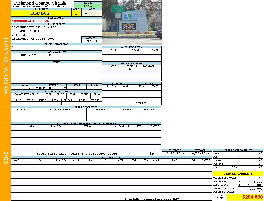Click the SUITE 200 address line
264x201 pixels.
click(20, 35)
